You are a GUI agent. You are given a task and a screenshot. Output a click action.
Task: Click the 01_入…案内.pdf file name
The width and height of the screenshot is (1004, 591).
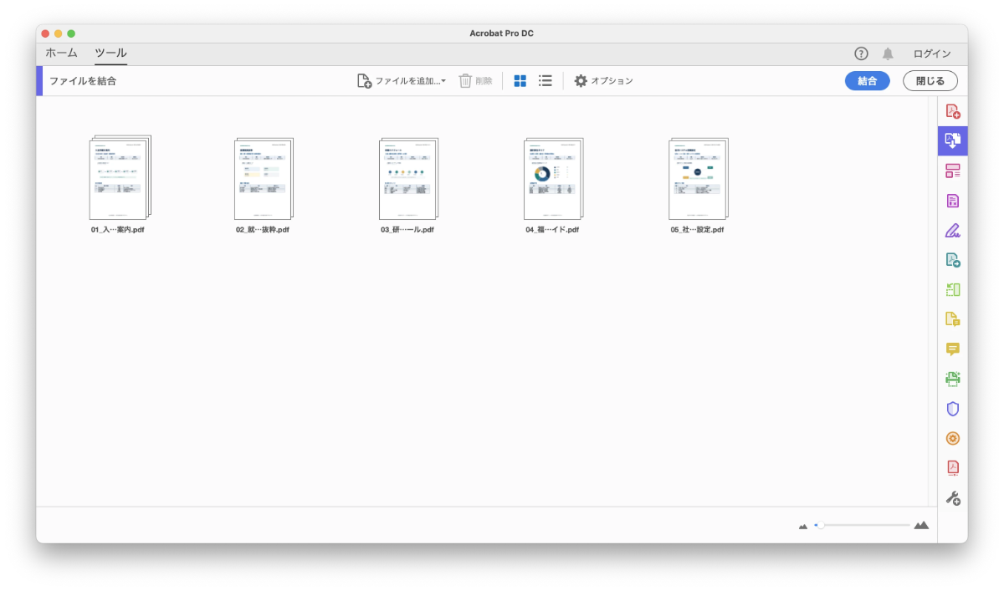(118, 230)
